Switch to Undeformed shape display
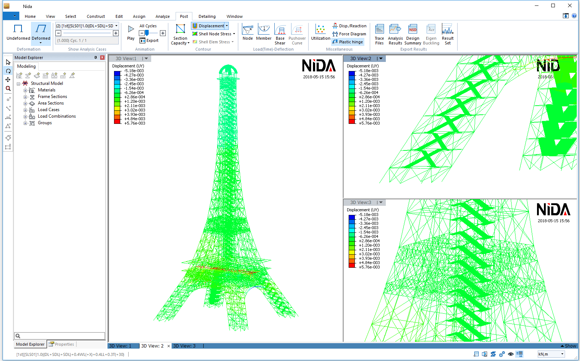The height and width of the screenshot is (361, 580). tap(18, 32)
